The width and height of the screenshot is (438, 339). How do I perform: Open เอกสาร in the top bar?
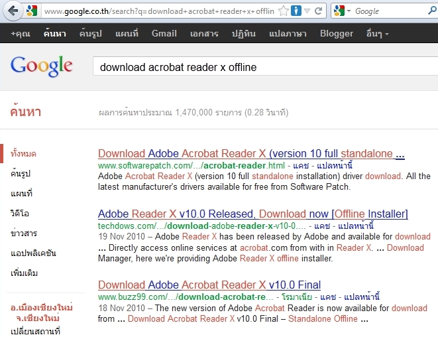(x=204, y=34)
